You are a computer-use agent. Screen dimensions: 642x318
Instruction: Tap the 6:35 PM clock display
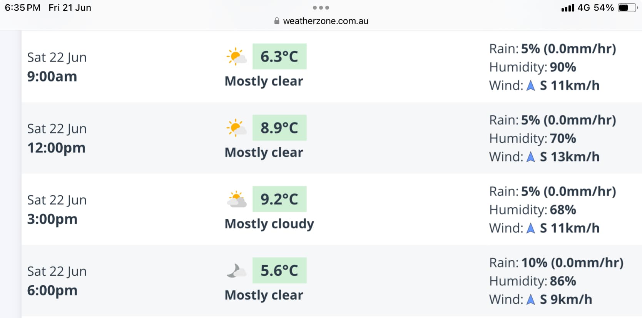(x=22, y=7)
